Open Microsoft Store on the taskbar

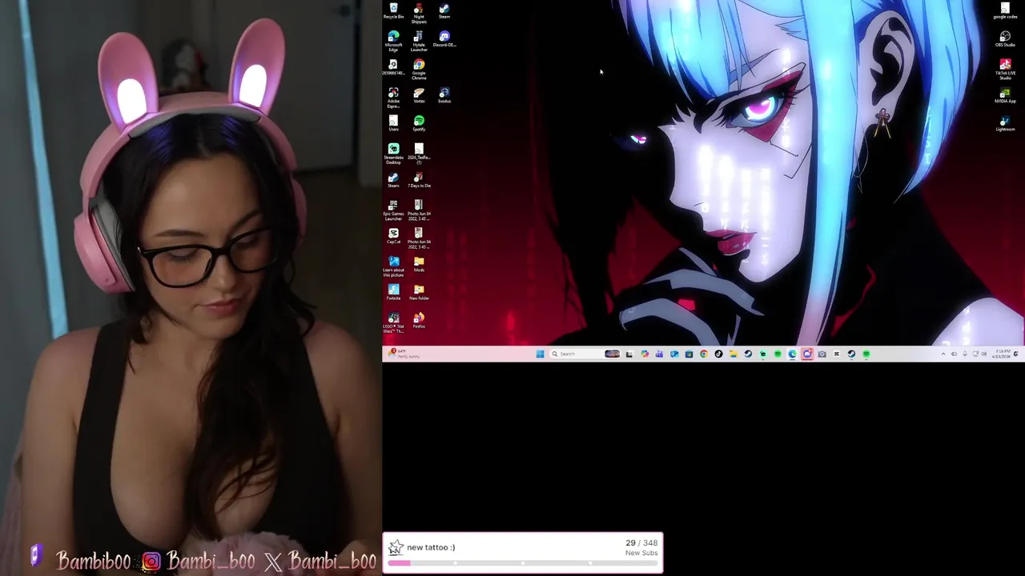[x=689, y=354]
